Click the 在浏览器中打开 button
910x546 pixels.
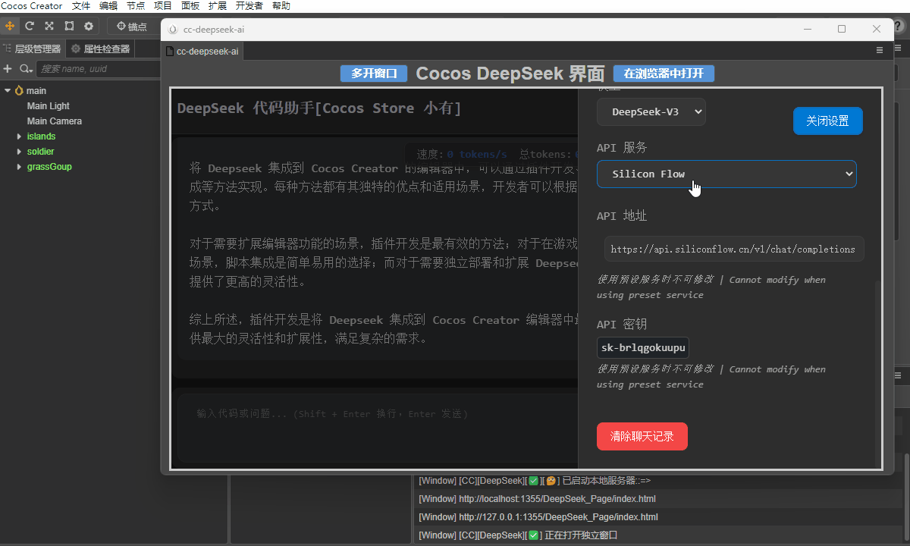pyautogui.click(x=664, y=74)
